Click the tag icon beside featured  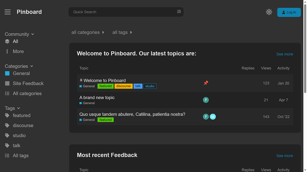coord(7,116)
